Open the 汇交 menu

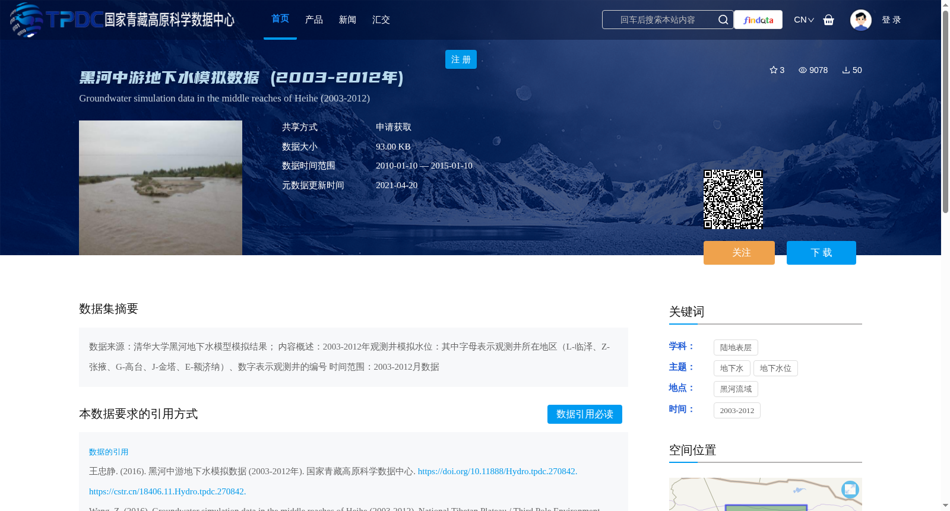point(381,20)
